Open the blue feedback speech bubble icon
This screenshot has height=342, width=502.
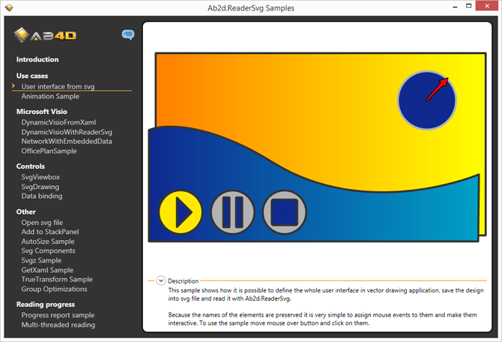(x=128, y=34)
